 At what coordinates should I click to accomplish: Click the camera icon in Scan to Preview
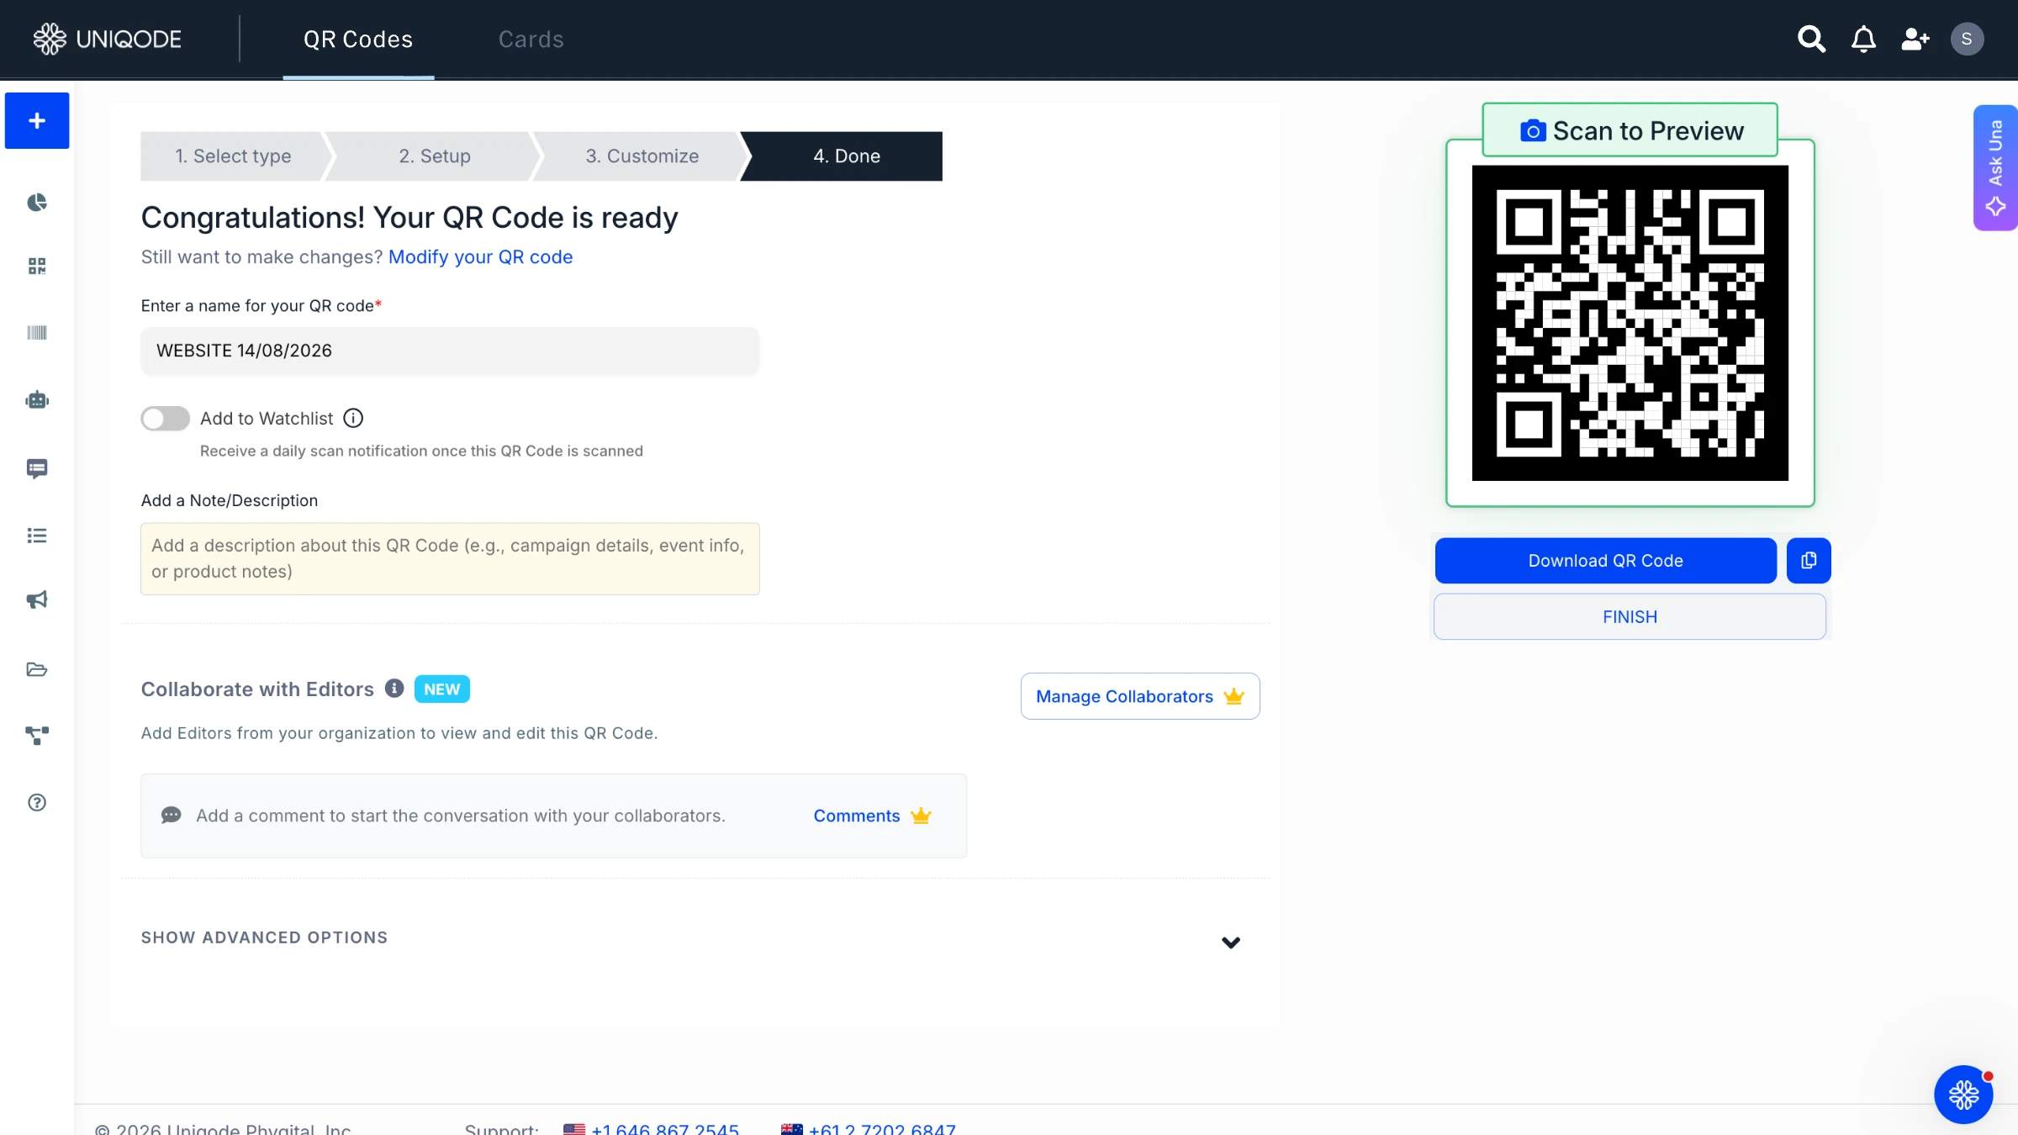[x=1533, y=131]
